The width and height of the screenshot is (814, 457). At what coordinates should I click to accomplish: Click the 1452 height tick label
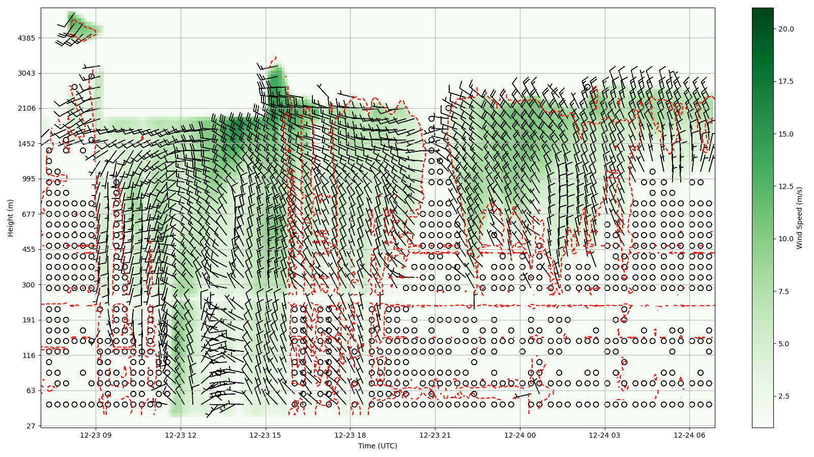point(26,144)
